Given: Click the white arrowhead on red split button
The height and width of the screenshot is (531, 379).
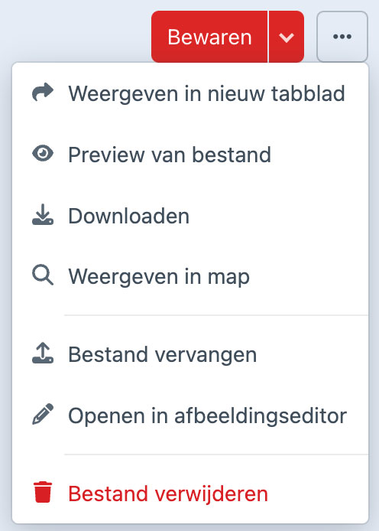Looking at the screenshot, I should click(287, 37).
